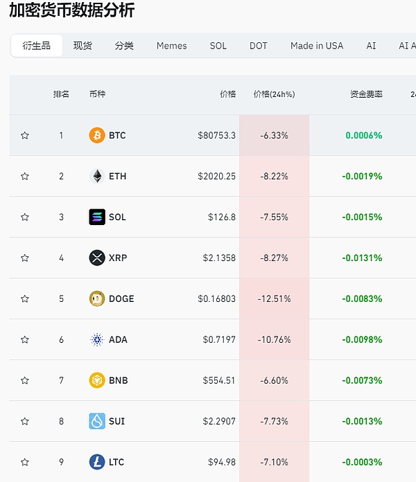The image size is (416, 482).
Task: Select the Made in USA tab
Action: (x=317, y=46)
